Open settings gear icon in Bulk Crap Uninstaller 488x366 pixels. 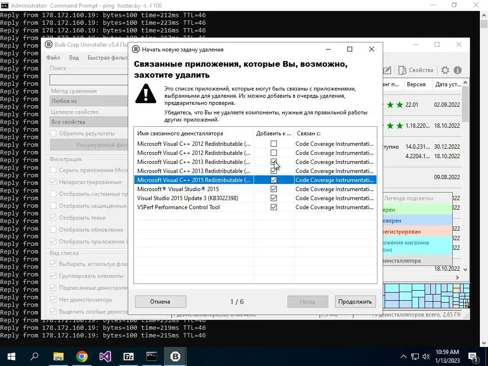(446, 71)
